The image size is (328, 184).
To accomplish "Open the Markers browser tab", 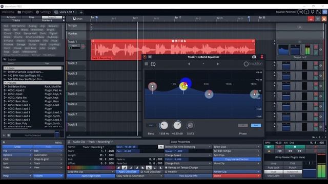I will 47,20.
